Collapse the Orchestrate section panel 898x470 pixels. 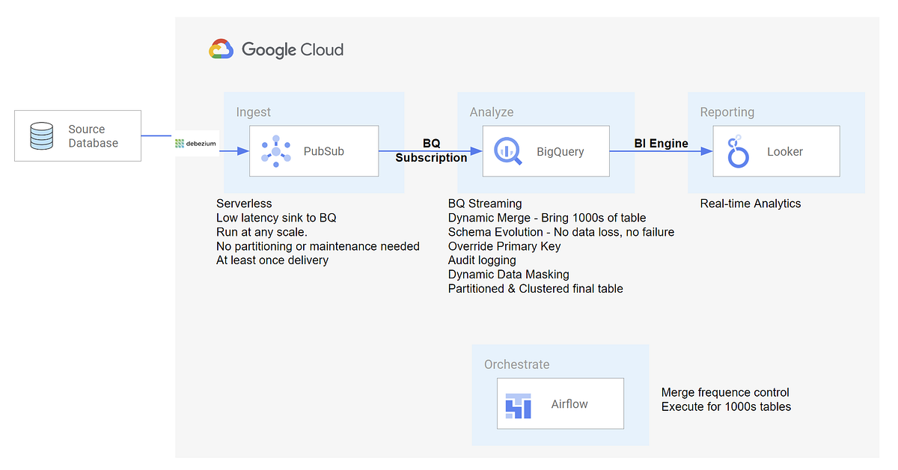(517, 364)
